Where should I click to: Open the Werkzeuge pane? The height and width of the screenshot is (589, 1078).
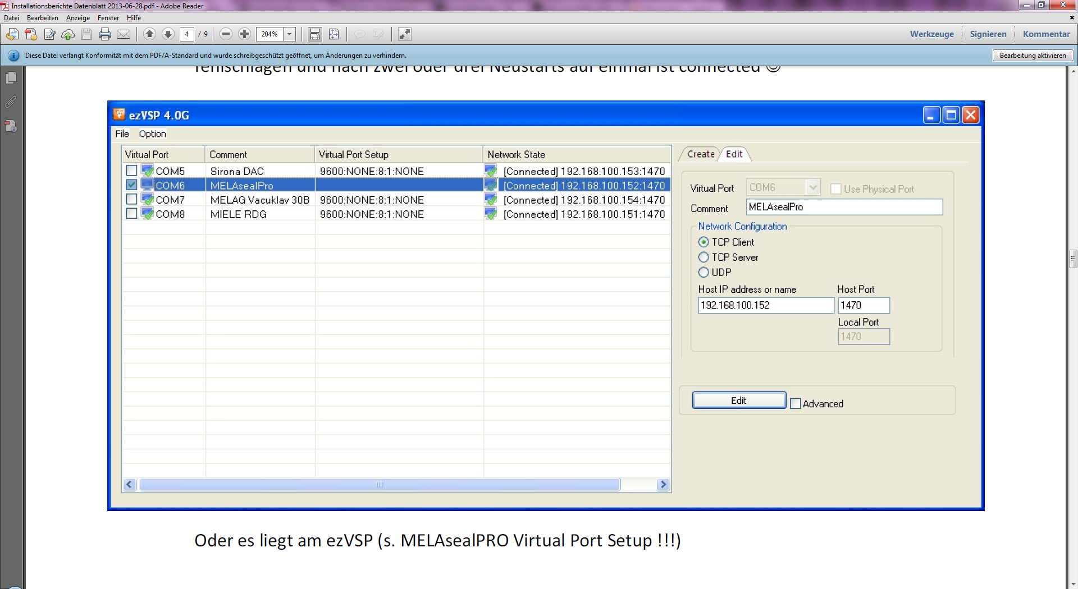tap(931, 34)
